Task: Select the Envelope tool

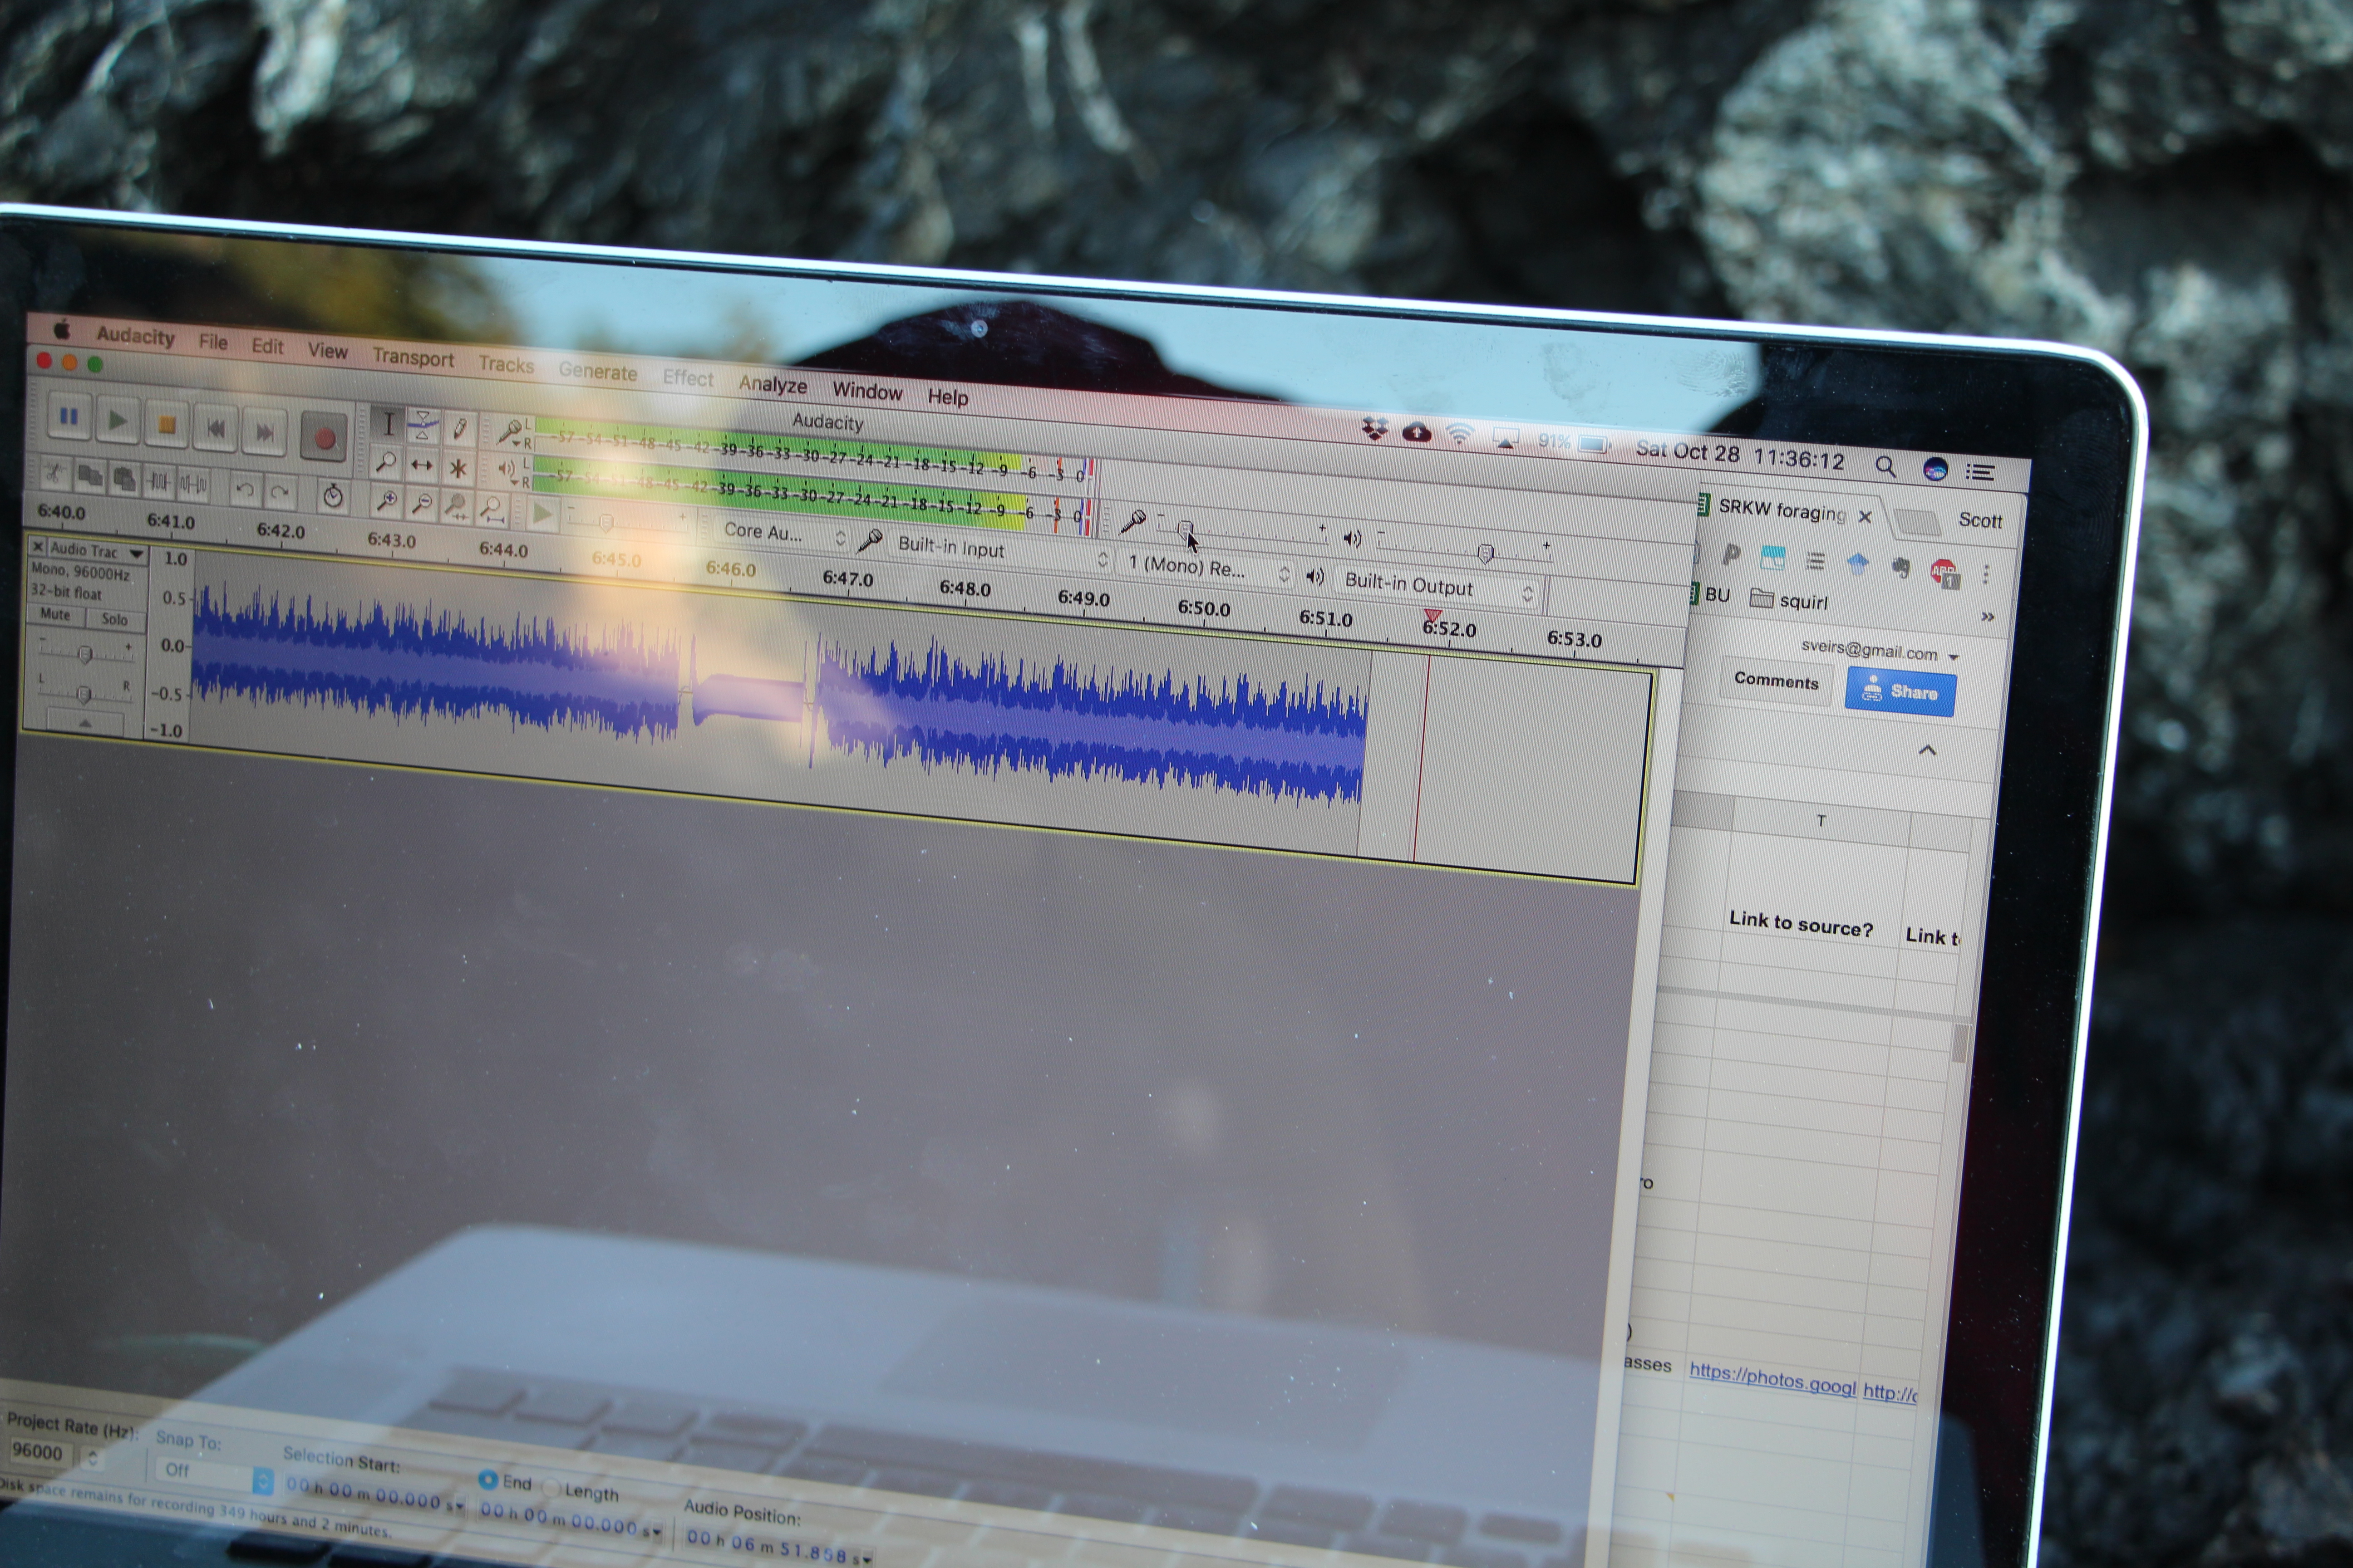Action: [x=423, y=425]
